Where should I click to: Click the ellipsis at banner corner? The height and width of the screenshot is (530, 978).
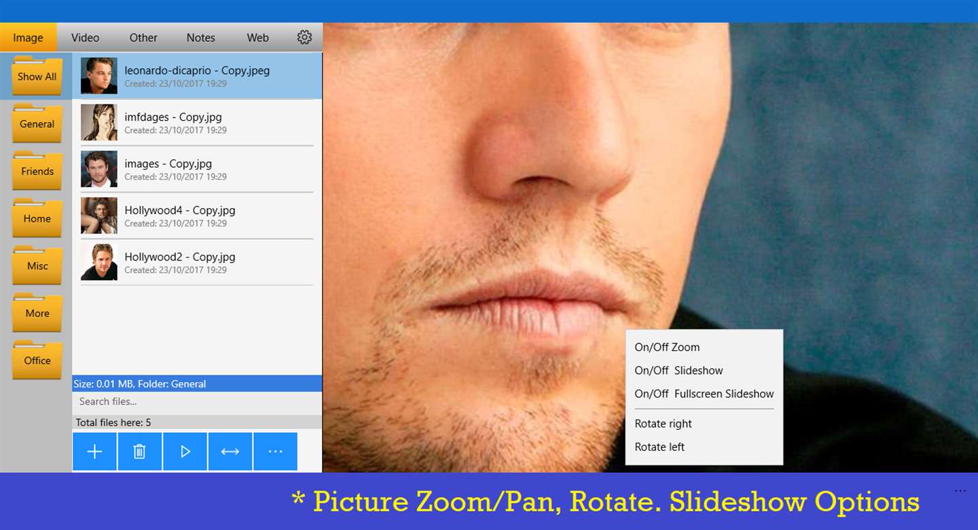tap(960, 491)
